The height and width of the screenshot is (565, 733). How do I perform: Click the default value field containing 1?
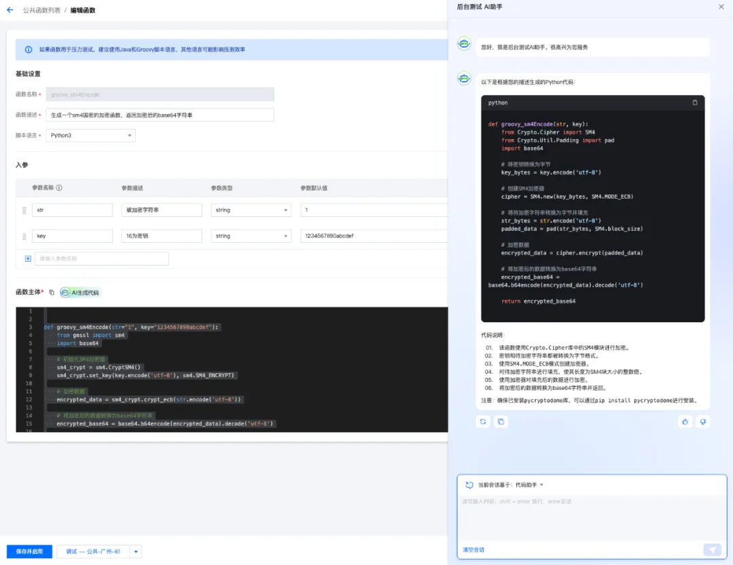pos(374,210)
